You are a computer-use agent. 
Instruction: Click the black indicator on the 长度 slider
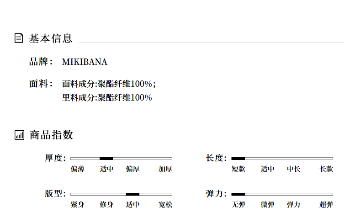coord(238,158)
